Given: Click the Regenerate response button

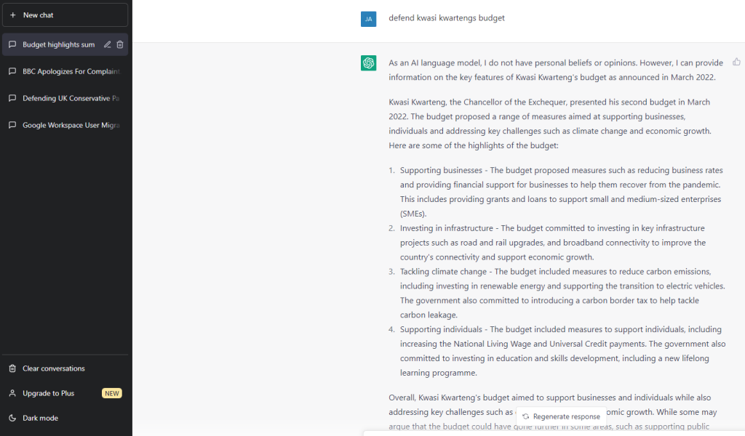Looking at the screenshot, I should [561, 416].
